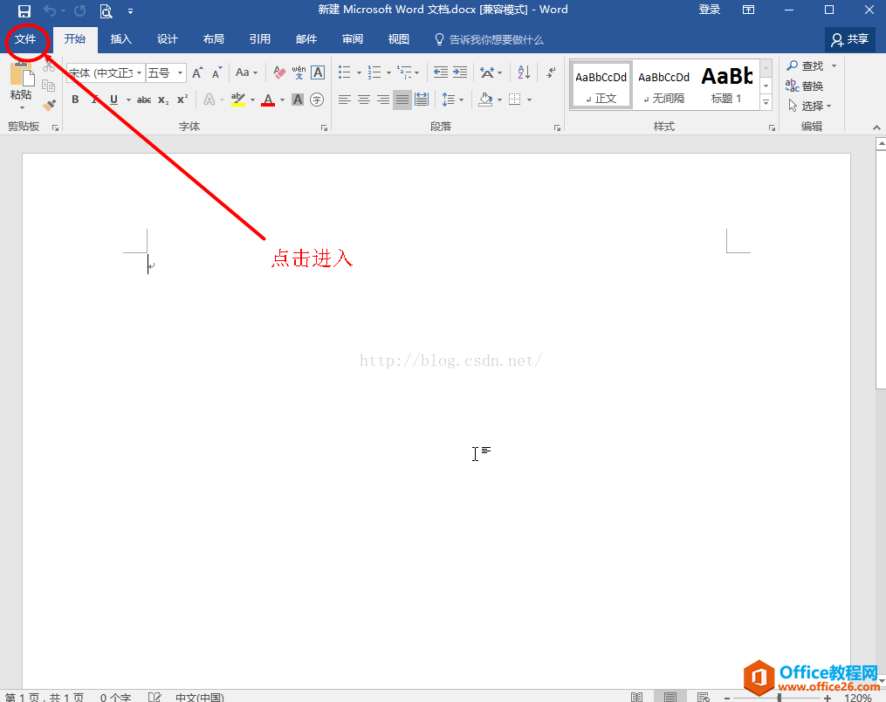Viewport: 886px width, 702px height.
Task: Toggle Bold formatting
Action: point(75,100)
